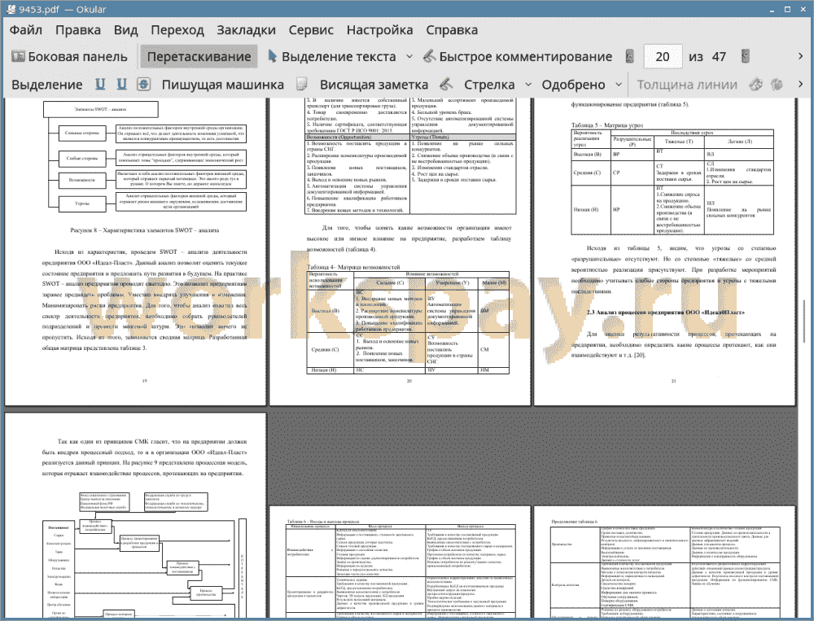Click the Рисунок 8 SWOT caption text
Screen dimensions: 814x621
pyautogui.click(x=145, y=230)
